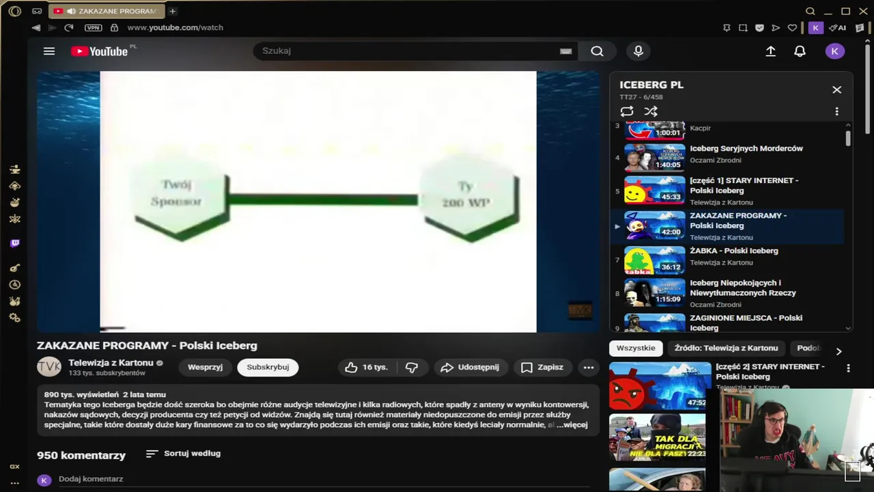Click the TVK channel avatar
The image size is (874, 492).
49,367
